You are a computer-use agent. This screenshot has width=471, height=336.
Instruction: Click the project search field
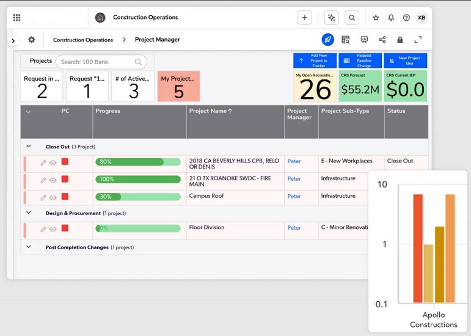[97, 62]
